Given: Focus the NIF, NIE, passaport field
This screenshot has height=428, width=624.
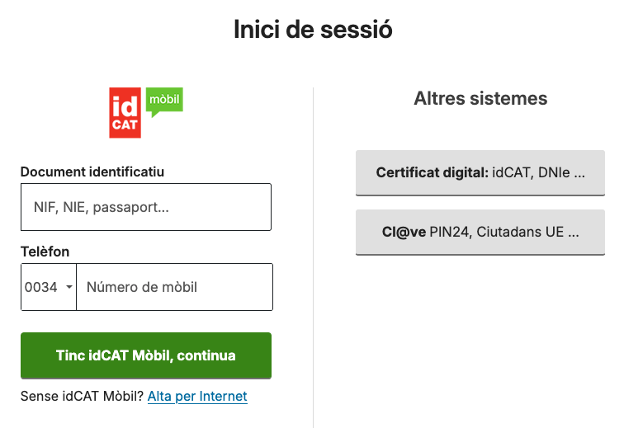Looking at the screenshot, I should 146,207.
